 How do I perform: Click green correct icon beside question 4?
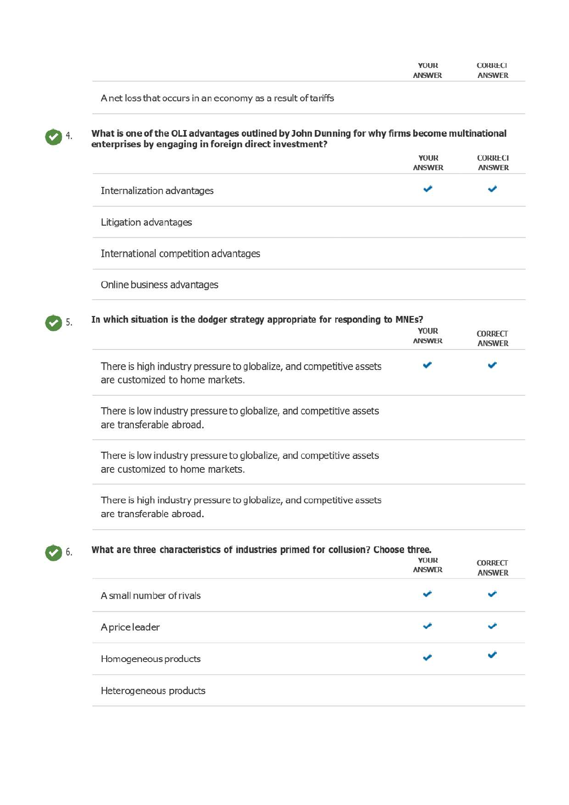click(x=54, y=137)
